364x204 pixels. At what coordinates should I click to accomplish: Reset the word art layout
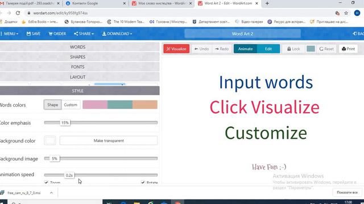tap(326, 49)
